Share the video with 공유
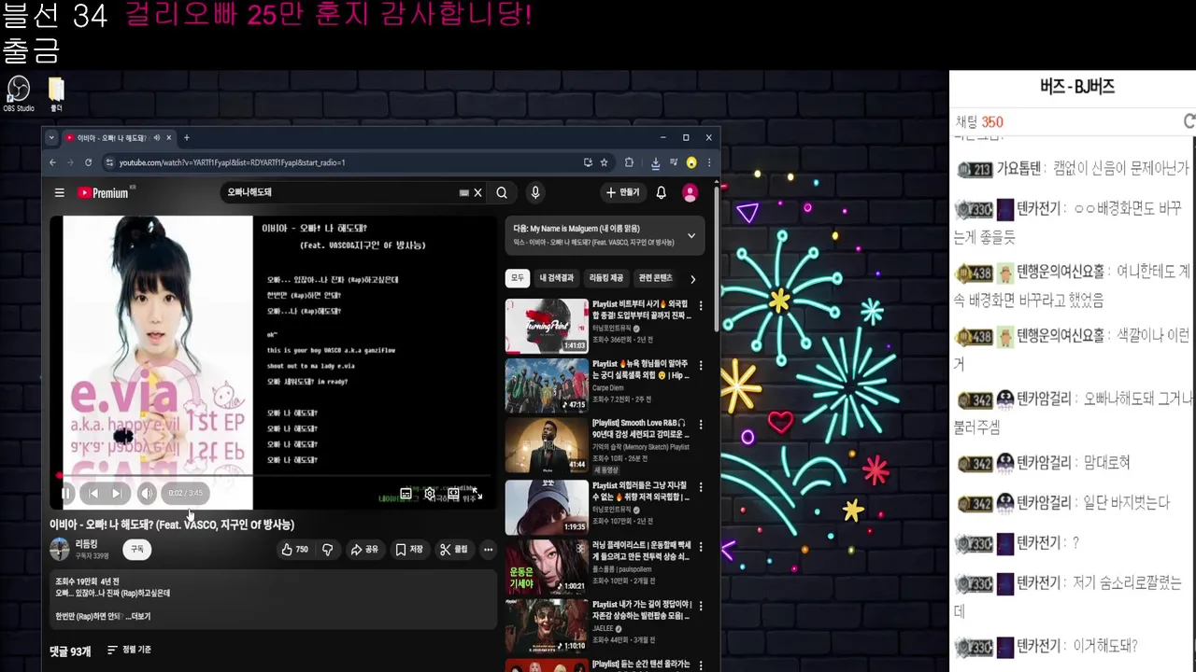The image size is (1196, 672). (x=364, y=550)
